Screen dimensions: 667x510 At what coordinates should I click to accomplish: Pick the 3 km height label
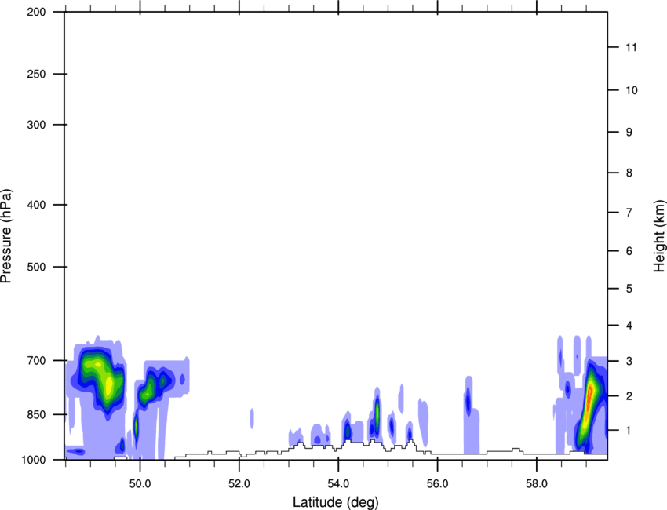tap(629, 361)
